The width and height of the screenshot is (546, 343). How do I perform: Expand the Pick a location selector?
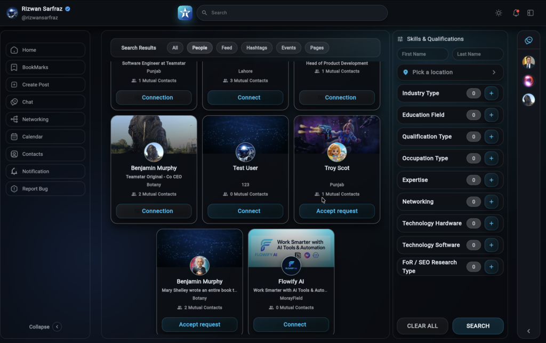(450, 72)
